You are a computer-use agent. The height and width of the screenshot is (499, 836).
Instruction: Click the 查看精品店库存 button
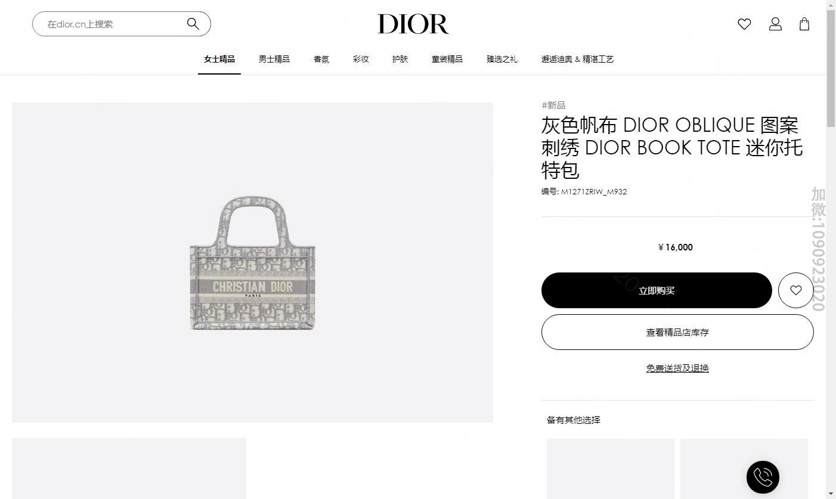677,332
